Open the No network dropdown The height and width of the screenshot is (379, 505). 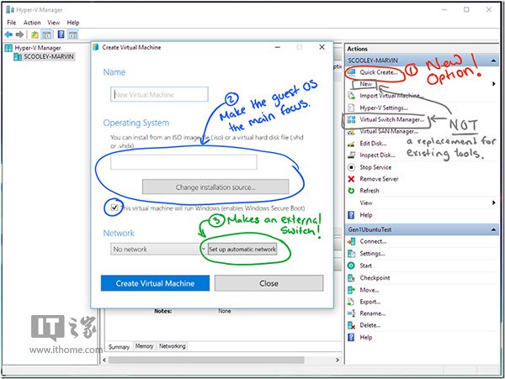(158, 249)
